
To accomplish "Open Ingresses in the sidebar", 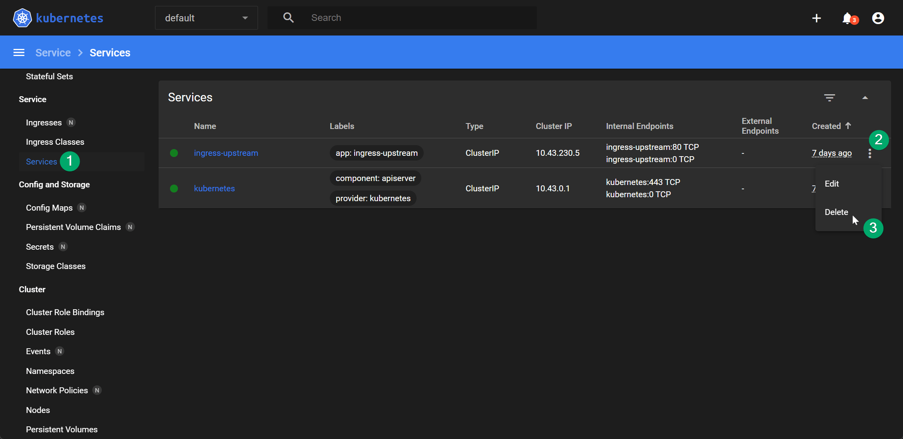I will point(44,123).
